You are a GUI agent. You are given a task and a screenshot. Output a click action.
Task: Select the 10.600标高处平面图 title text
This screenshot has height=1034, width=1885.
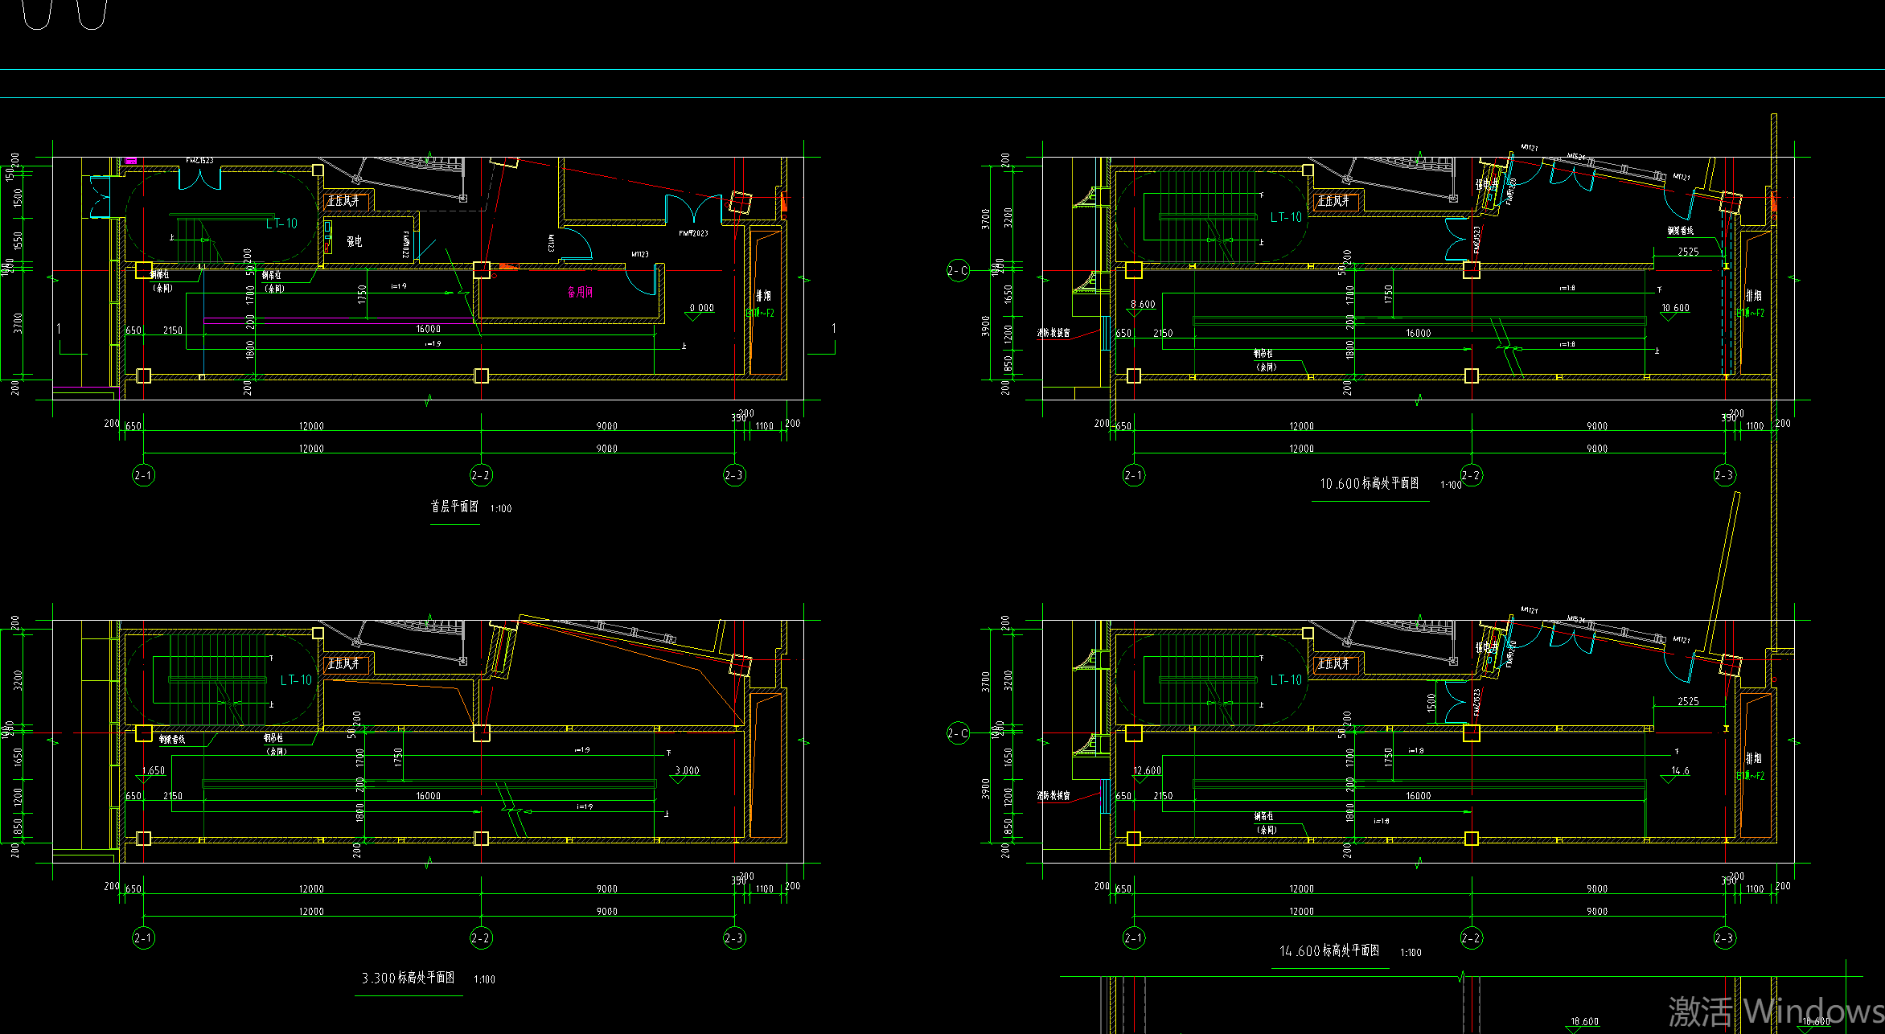(x=1369, y=483)
